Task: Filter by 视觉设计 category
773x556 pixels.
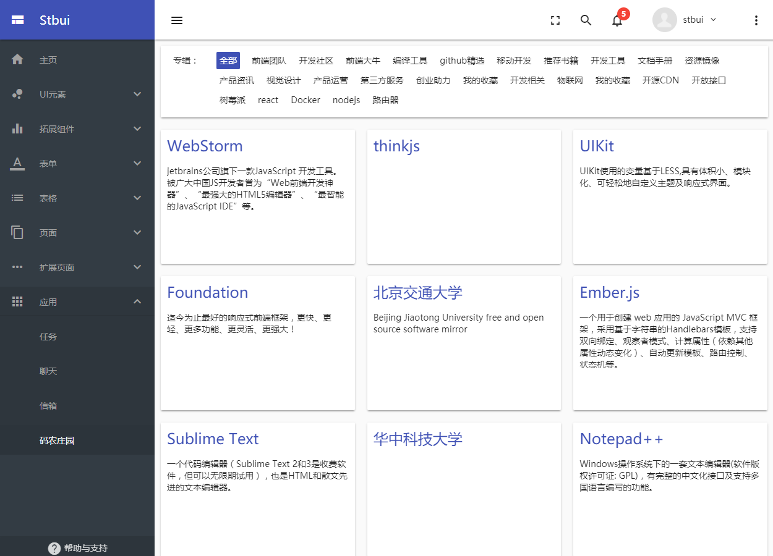Action: [x=284, y=80]
